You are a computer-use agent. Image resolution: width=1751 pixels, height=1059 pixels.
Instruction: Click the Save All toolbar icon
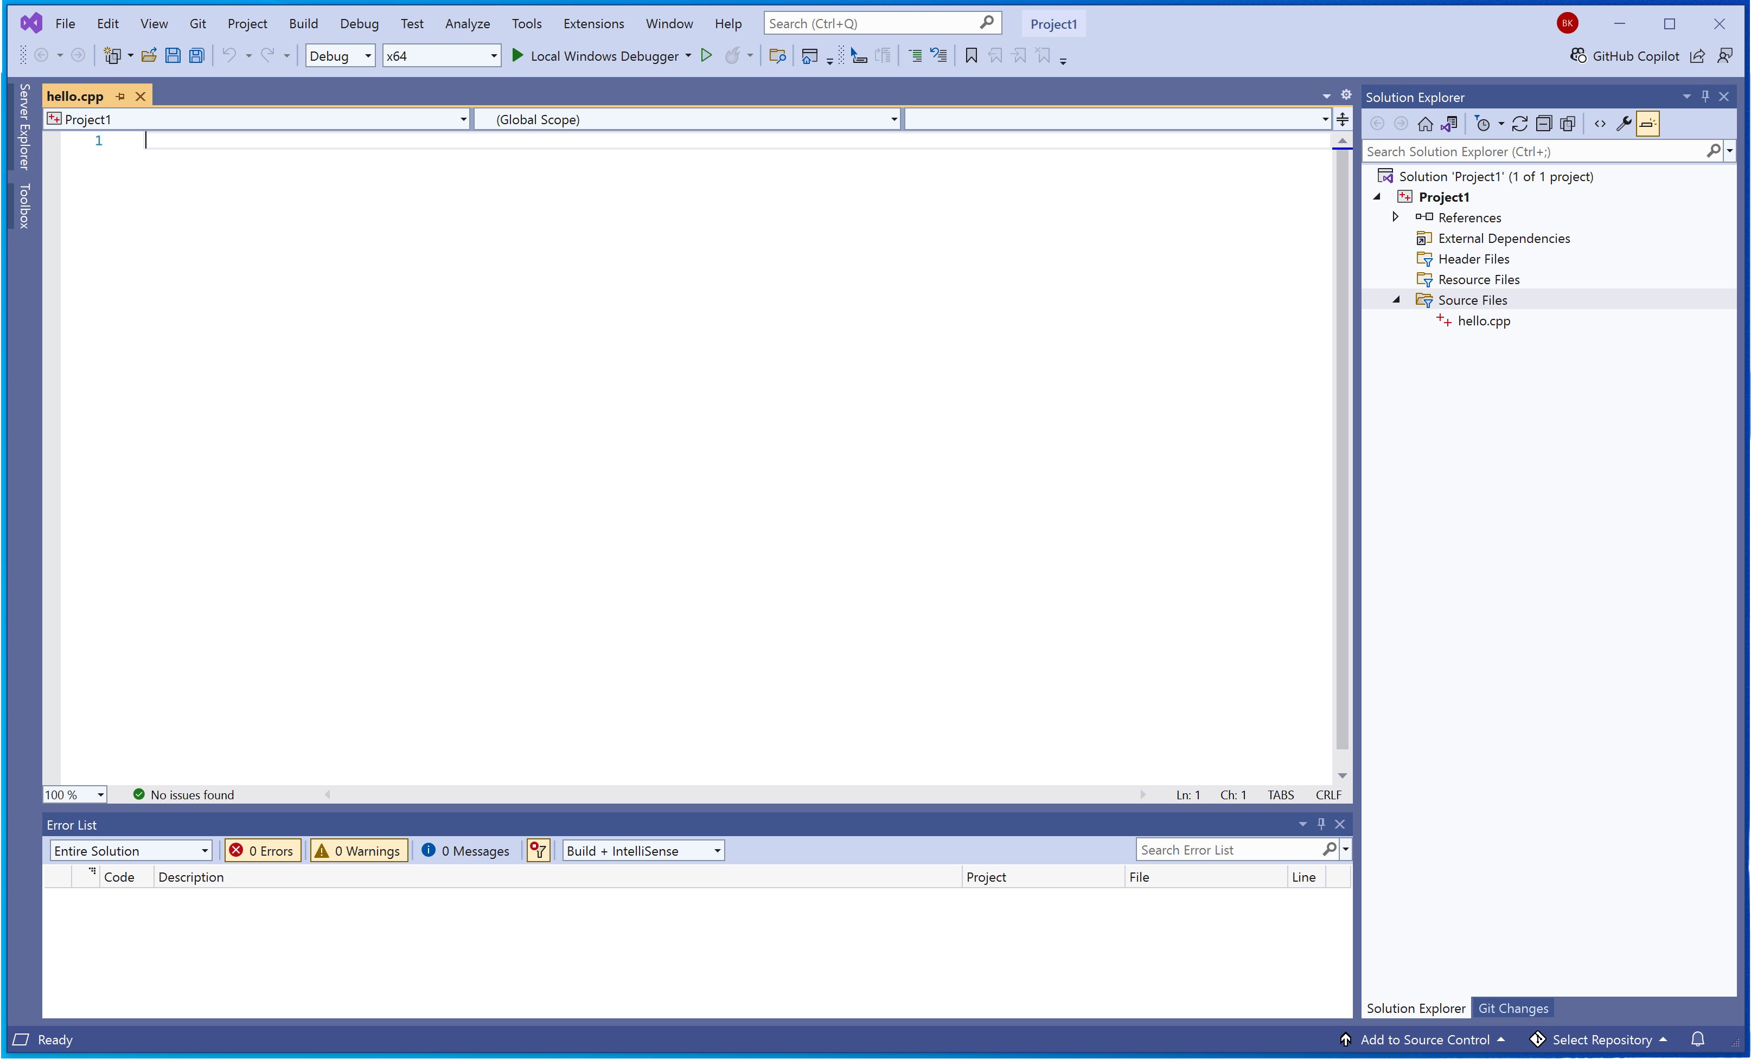pyautogui.click(x=197, y=55)
